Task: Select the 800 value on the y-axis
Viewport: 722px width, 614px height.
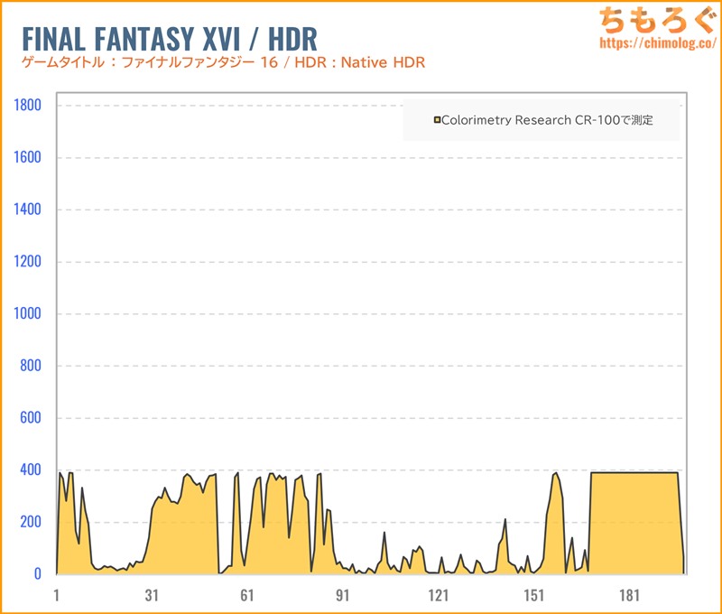Action: pyautogui.click(x=31, y=367)
